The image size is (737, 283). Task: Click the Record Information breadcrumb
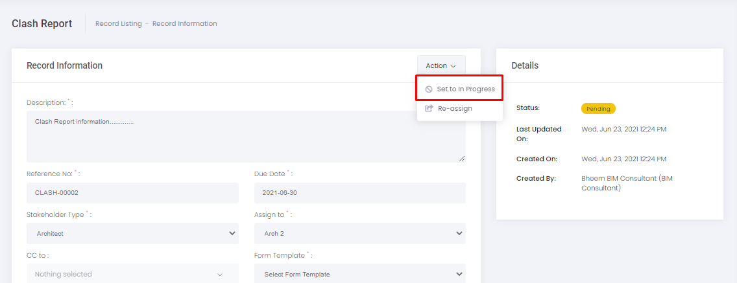(184, 24)
